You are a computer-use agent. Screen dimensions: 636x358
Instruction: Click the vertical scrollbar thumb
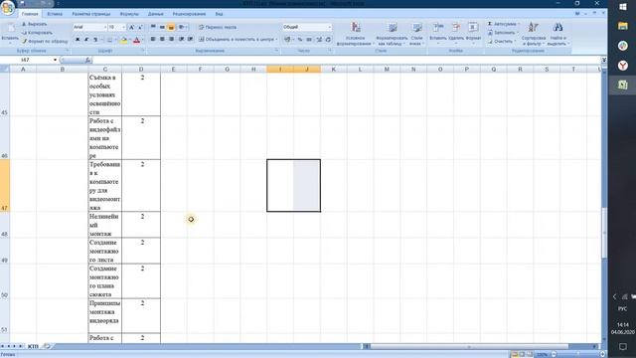click(604, 234)
